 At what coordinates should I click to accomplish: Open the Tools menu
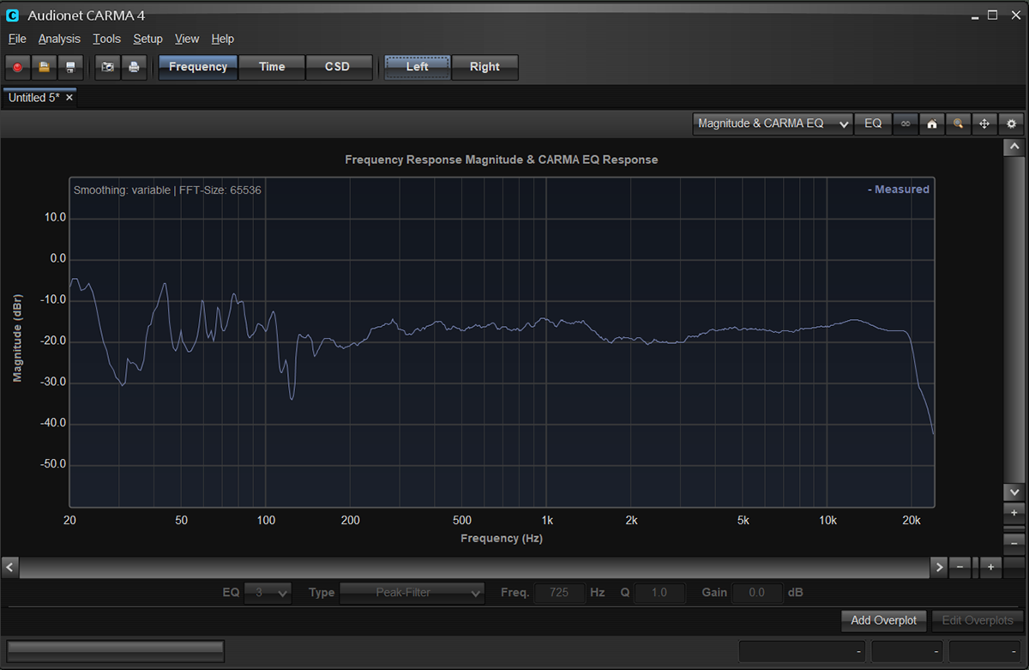point(107,39)
